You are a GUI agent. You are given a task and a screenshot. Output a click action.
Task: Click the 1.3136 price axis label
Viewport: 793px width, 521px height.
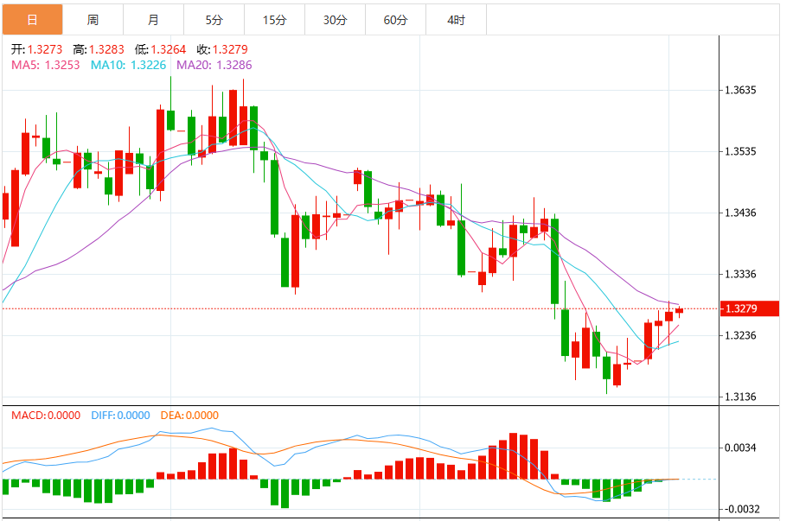pyautogui.click(x=741, y=397)
